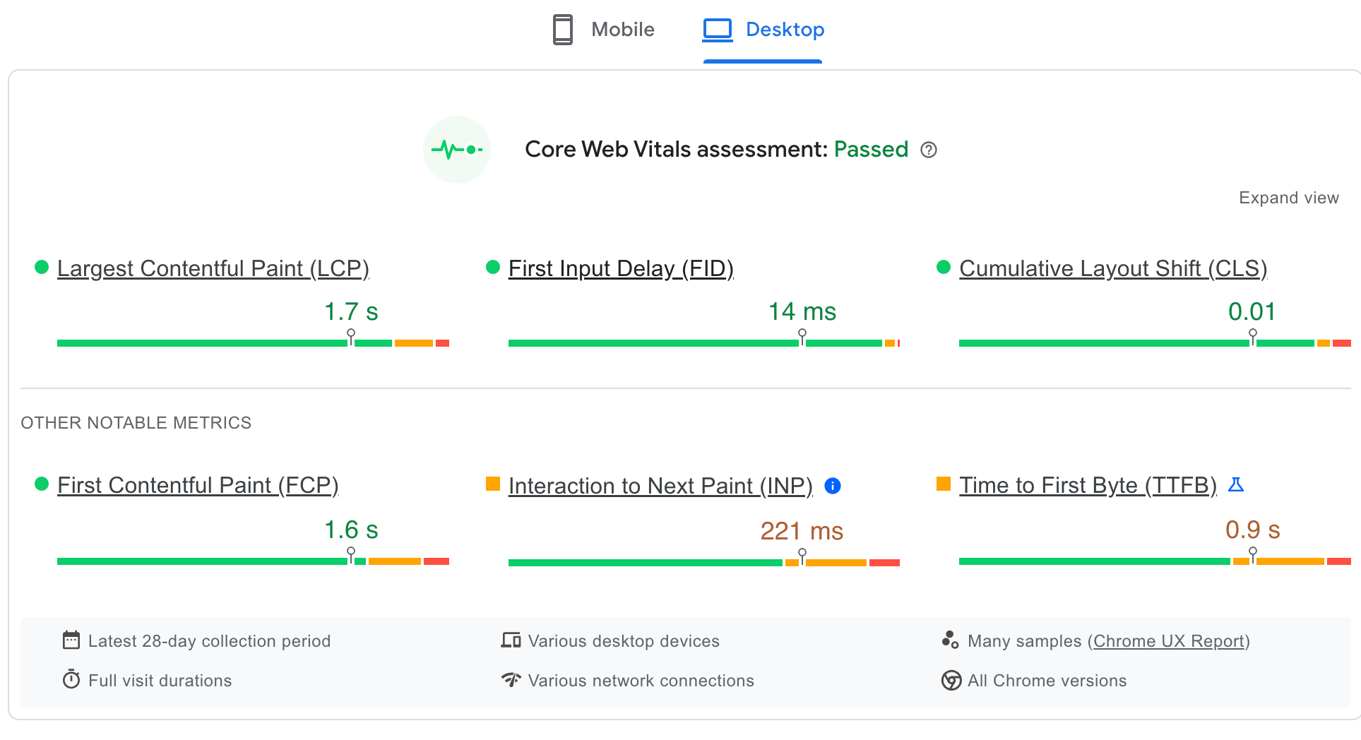The width and height of the screenshot is (1361, 740).
Task: Open the Chrome UX Report link
Action: click(1169, 641)
